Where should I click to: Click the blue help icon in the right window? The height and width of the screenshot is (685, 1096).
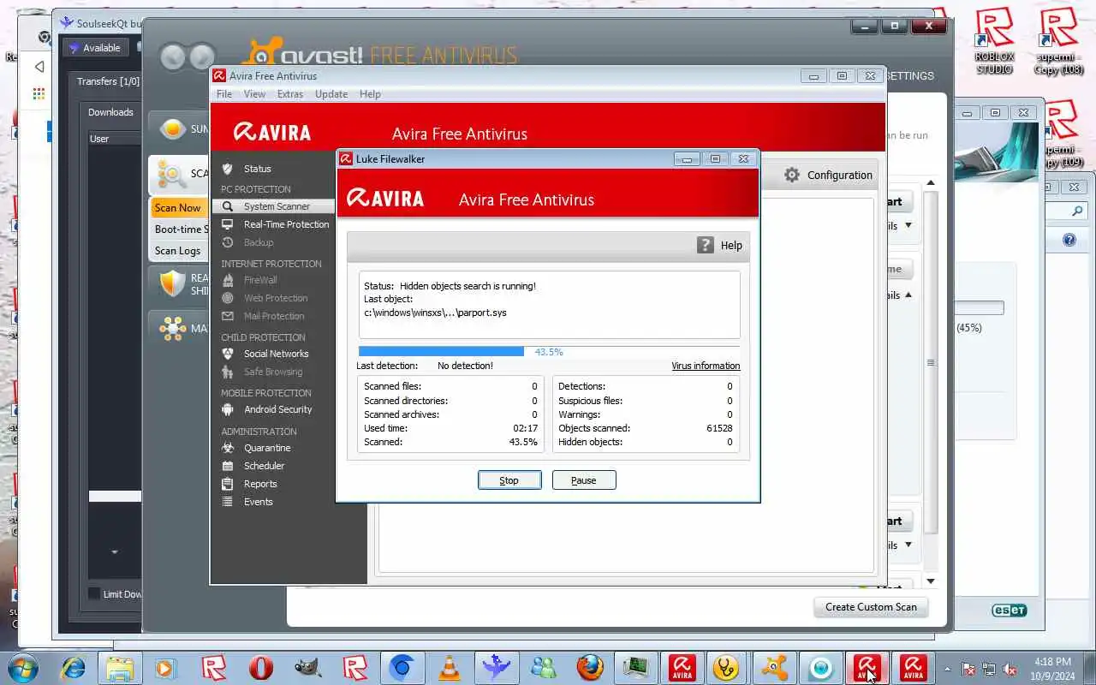click(1069, 241)
